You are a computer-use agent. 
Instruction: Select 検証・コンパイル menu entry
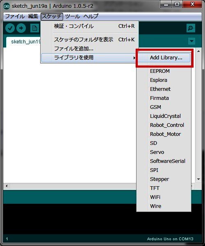[x=90, y=26]
